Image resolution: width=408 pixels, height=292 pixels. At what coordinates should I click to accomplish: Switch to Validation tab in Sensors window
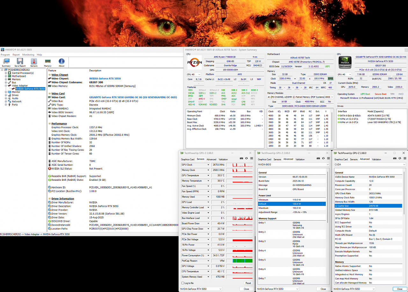(223, 159)
